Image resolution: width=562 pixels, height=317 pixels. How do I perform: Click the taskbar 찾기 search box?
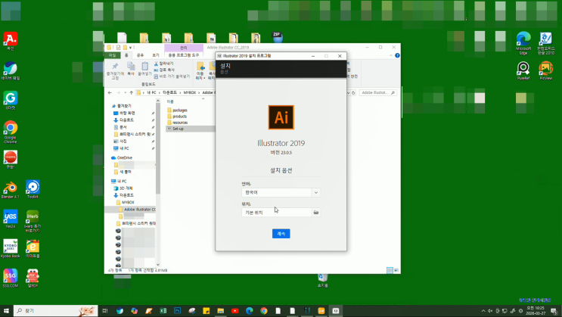[x=55, y=310]
